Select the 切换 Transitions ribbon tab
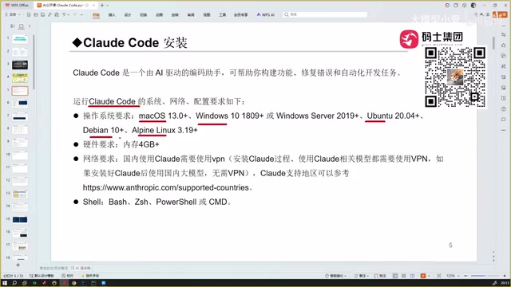This screenshot has width=511, height=287. (144, 15)
